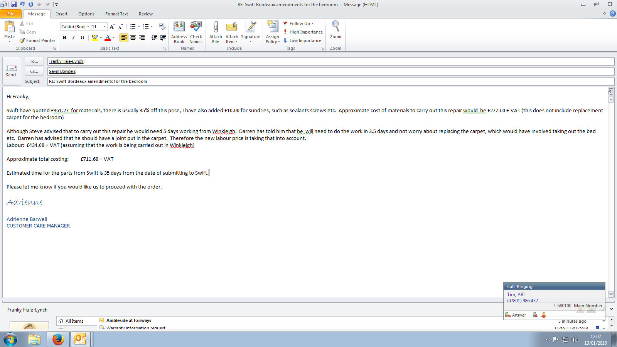The image size is (617, 347).
Task: Click the Subject input field
Action: [331, 81]
